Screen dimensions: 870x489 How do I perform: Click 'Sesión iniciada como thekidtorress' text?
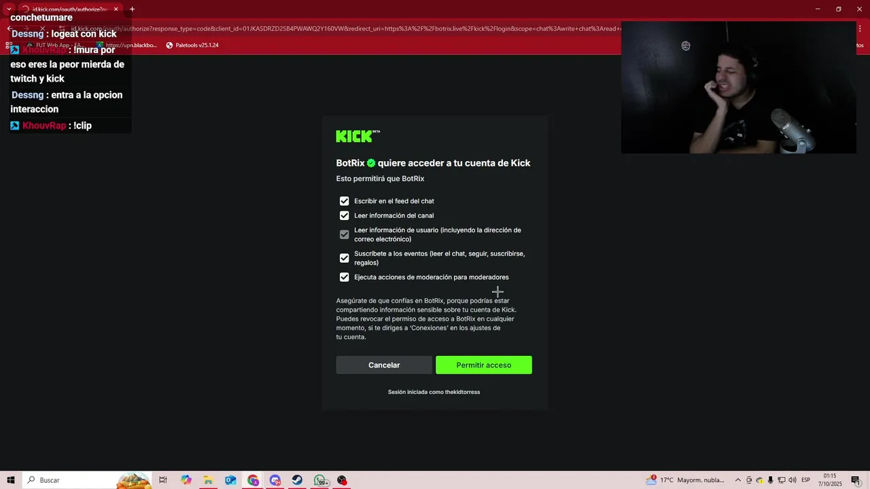point(434,392)
